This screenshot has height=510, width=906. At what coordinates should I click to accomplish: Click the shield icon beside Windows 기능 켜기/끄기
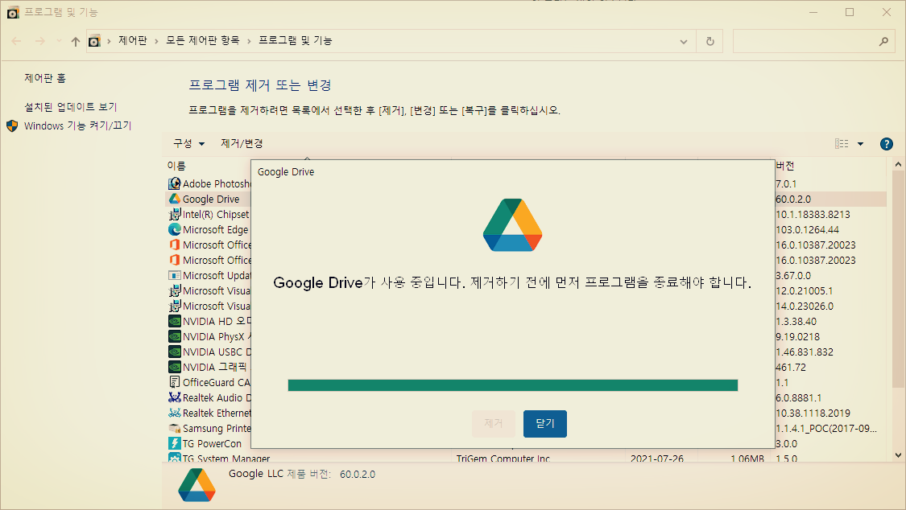(12, 125)
